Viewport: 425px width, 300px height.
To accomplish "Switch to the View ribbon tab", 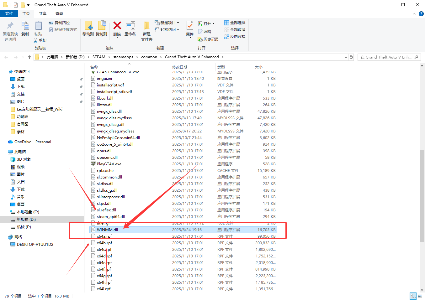I will [59, 14].
